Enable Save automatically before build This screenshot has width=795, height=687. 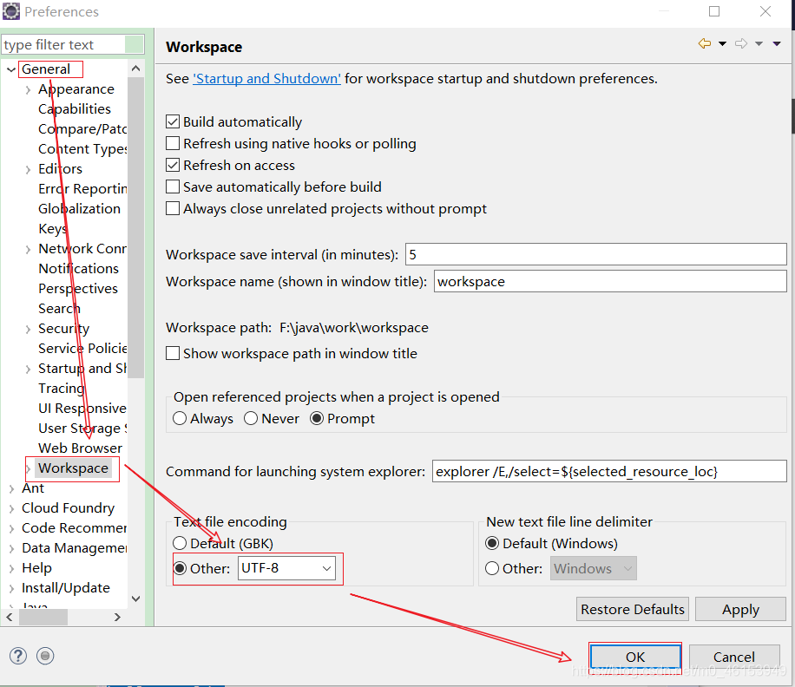coord(173,187)
